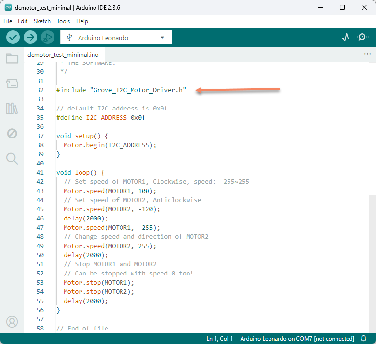Open notifications bell in status bar

(363, 339)
